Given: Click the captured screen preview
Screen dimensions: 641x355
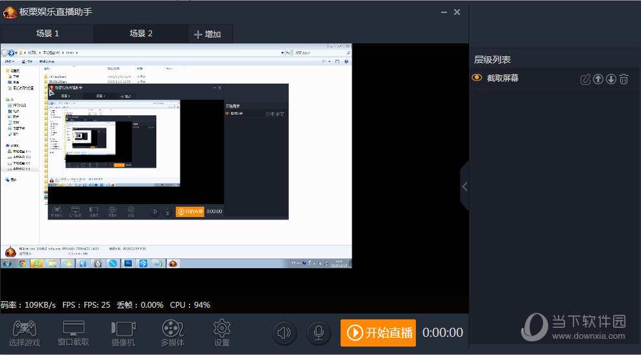Looking at the screenshot, I should click(176, 155).
